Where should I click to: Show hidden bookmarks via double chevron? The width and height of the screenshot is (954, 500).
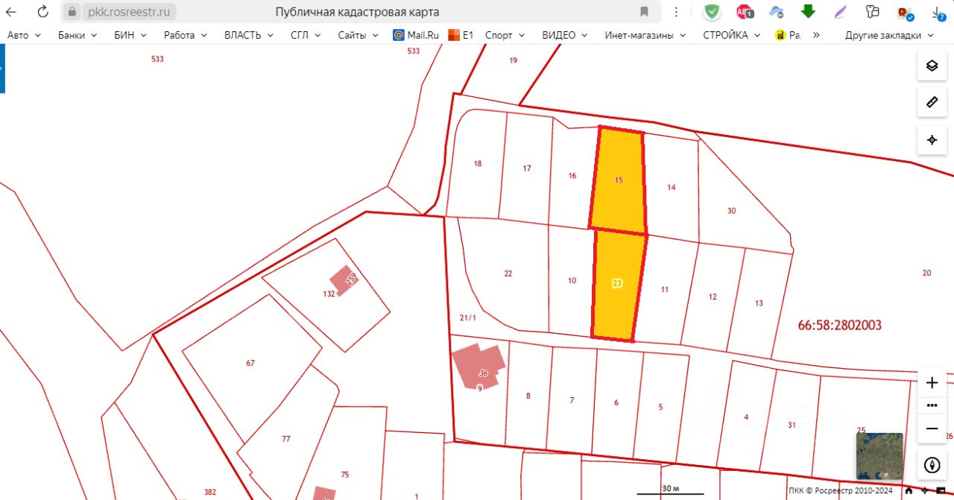coord(816,35)
